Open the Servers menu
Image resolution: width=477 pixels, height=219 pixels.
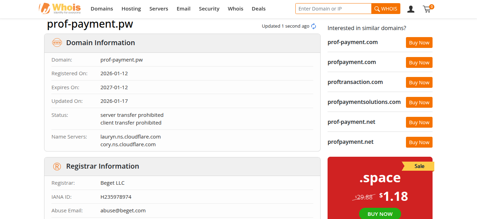tap(159, 9)
